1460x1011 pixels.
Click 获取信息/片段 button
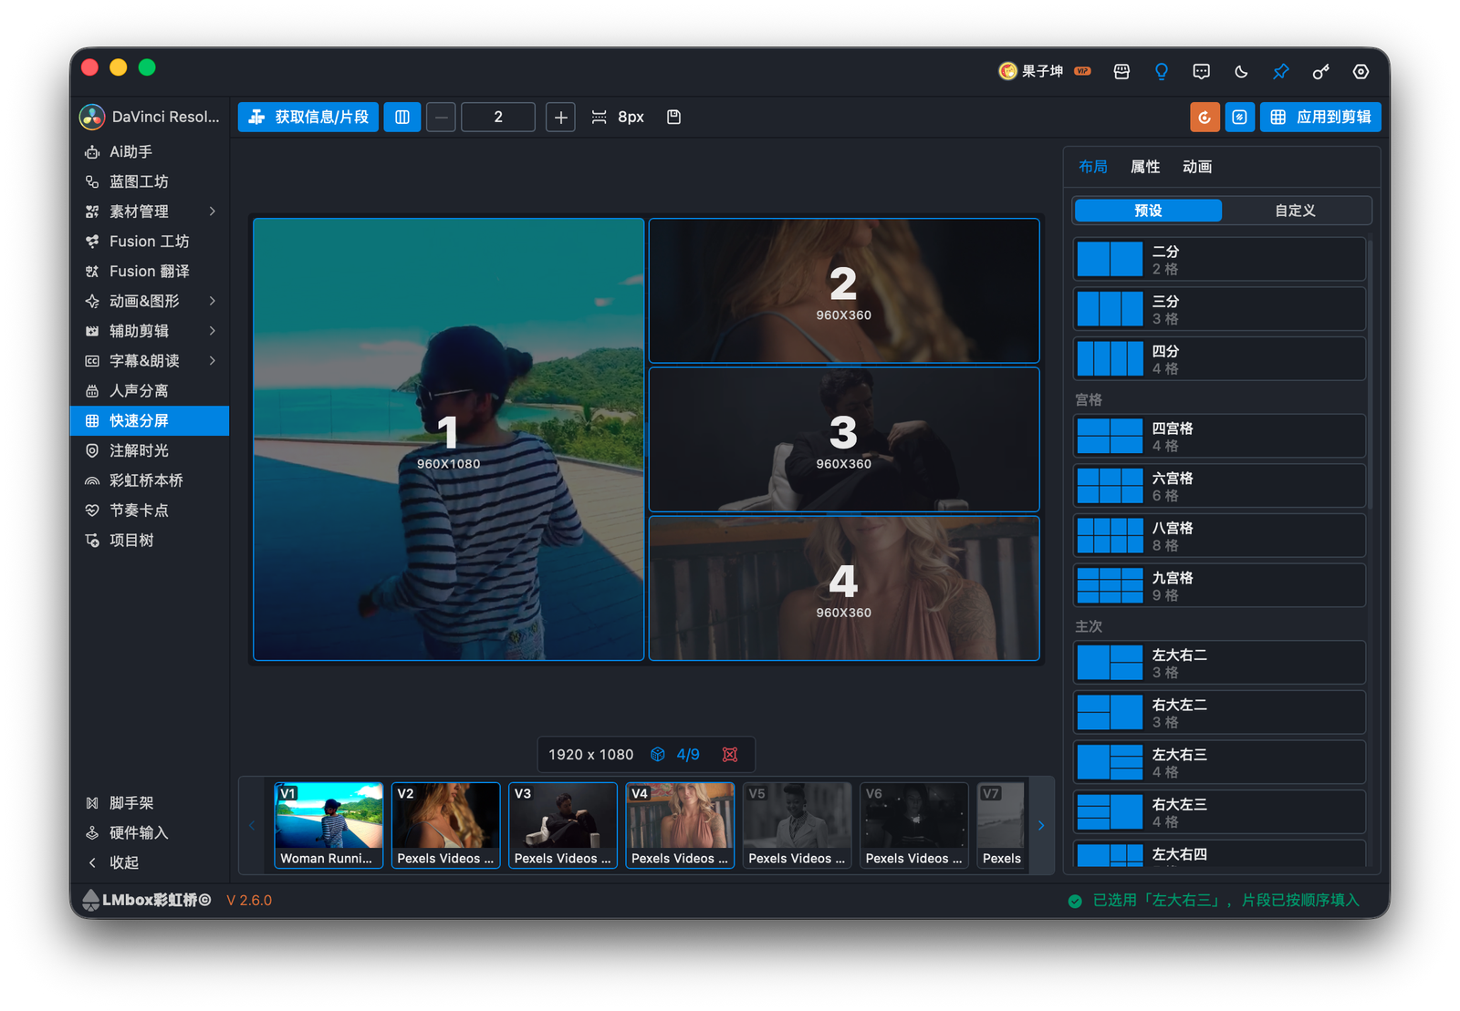[x=308, y=117]
